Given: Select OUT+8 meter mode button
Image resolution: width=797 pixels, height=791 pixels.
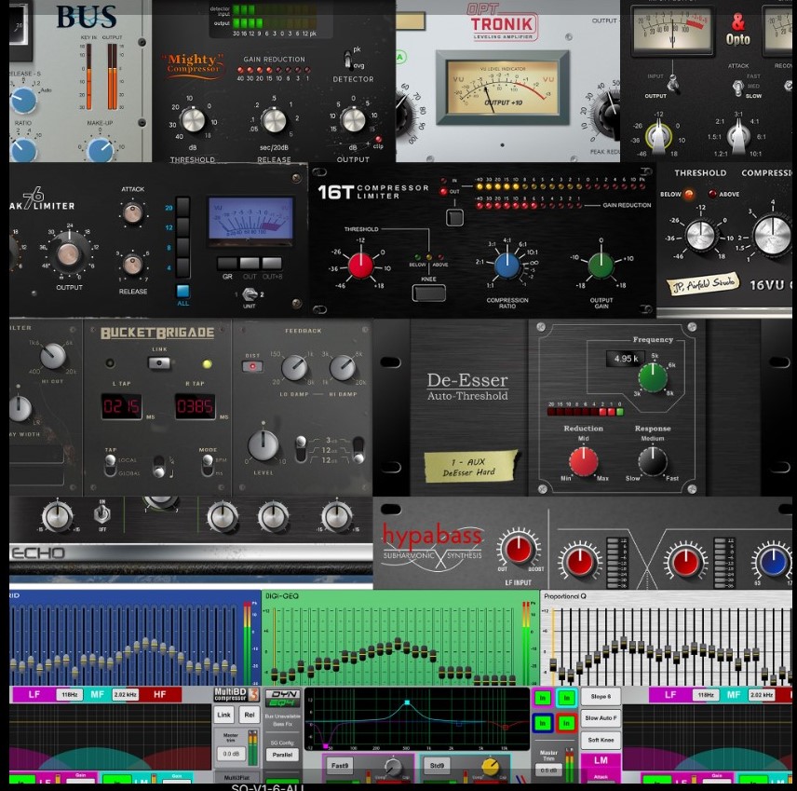Looking at the screenshot, I should 272,264.
